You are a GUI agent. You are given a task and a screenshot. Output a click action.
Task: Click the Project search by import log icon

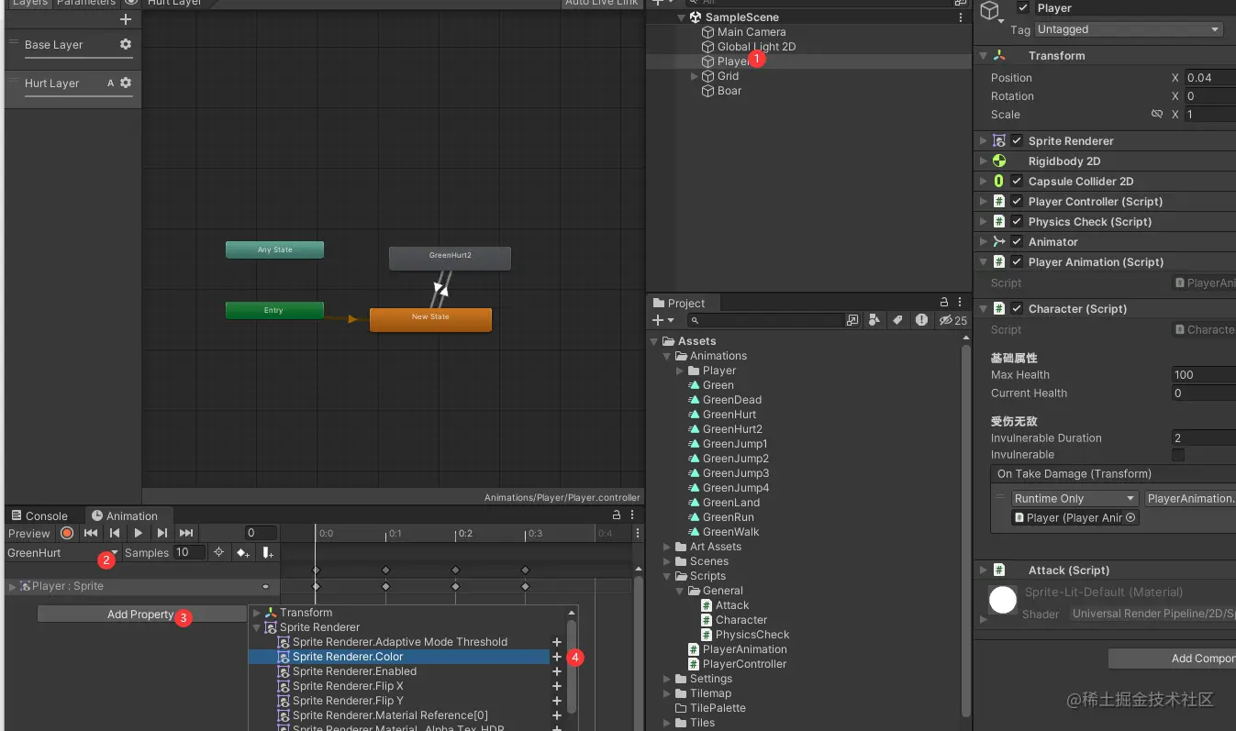[x=921, y=320]
